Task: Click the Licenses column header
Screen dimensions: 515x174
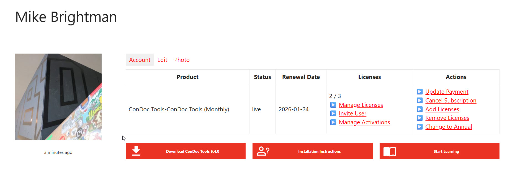Action: point(370,77)
